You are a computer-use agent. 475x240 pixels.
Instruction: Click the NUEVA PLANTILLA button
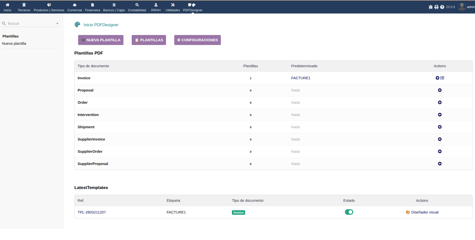101,40
